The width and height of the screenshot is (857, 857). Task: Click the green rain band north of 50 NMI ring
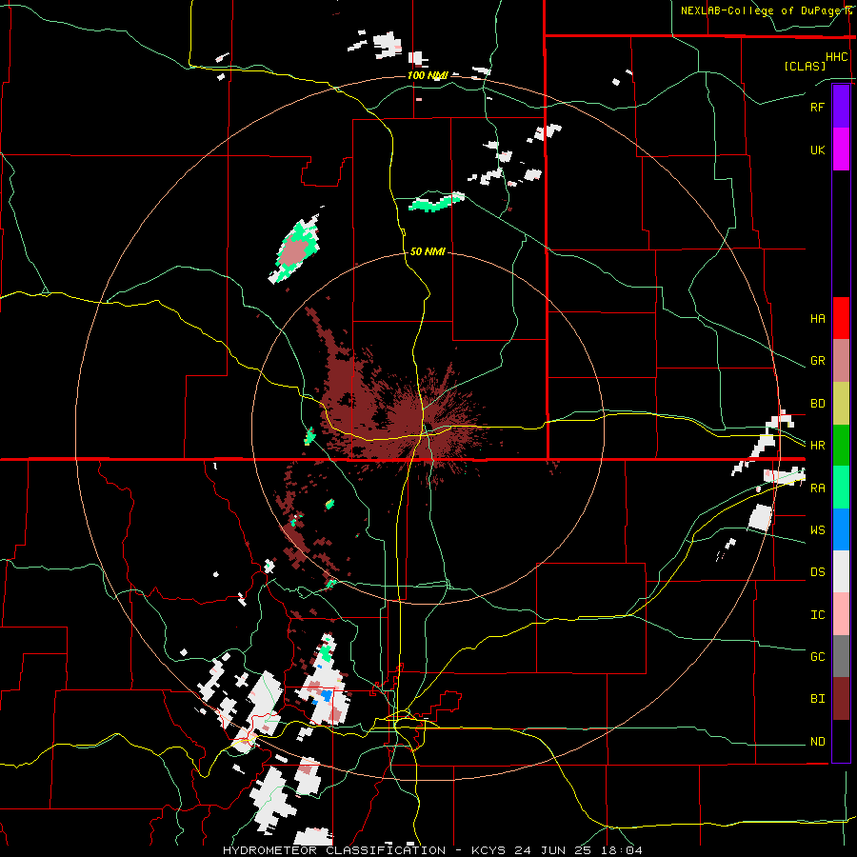(x=436, y=202)
